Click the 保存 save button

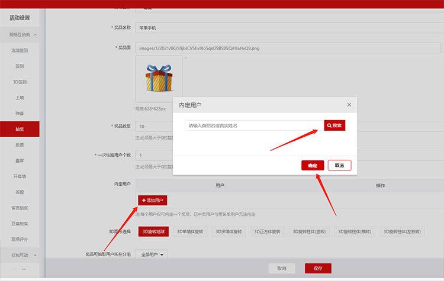pyautogui.click(x=318, y=268)
